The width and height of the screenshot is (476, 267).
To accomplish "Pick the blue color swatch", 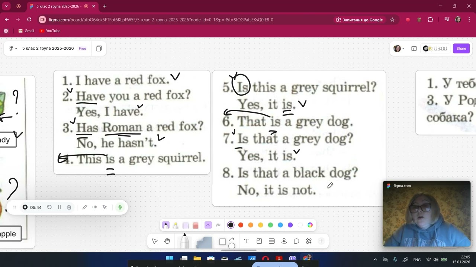I will tap(280, 225).
